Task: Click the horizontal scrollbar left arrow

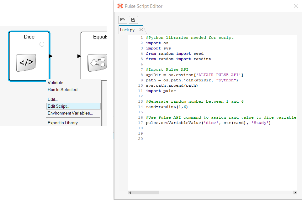Action: click(130, 192)
